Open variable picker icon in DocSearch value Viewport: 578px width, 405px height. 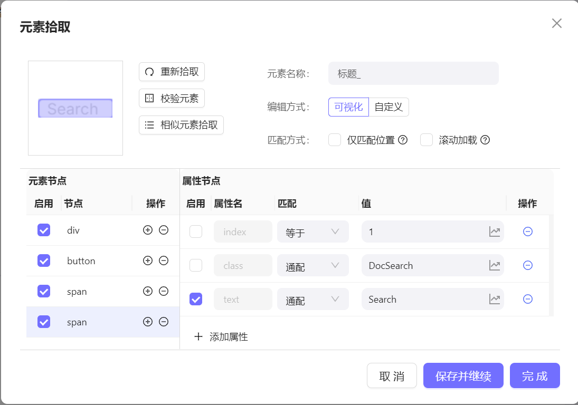tap(494, 265)
